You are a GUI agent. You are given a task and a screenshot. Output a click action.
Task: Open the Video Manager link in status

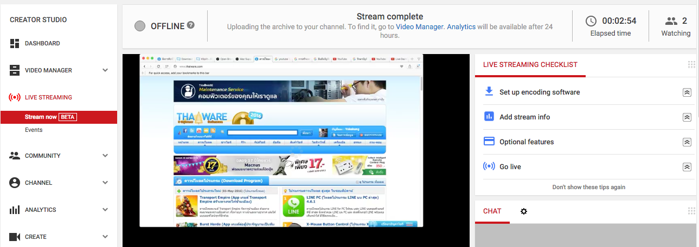point(420,26)
